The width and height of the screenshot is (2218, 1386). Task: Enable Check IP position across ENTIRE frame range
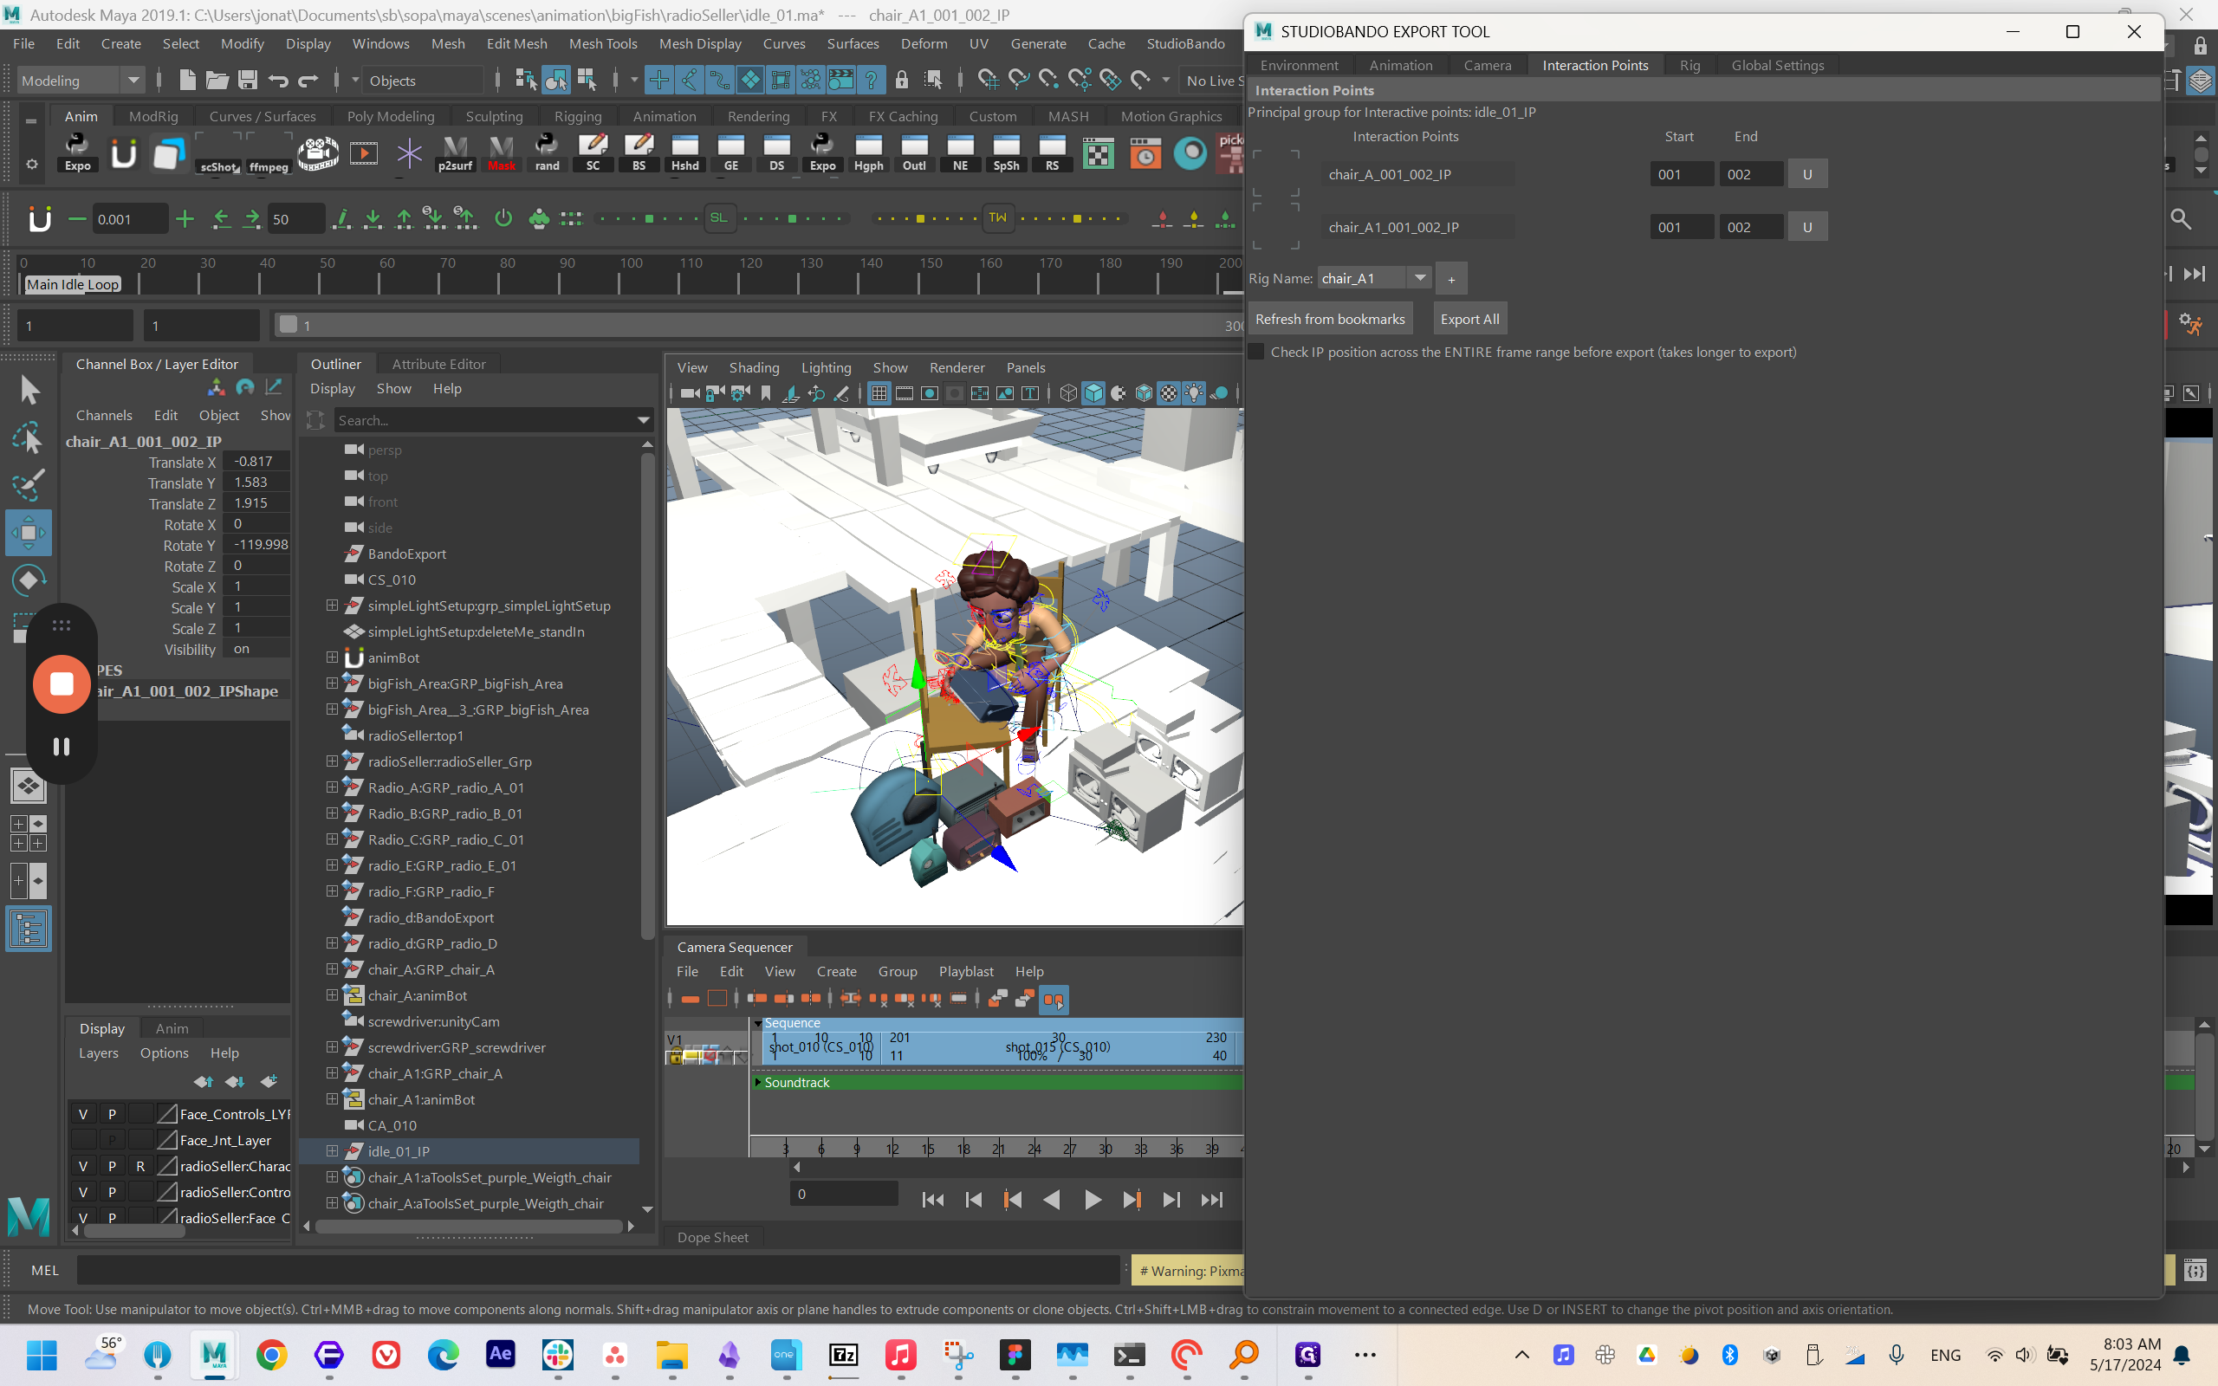point(1256,352)
